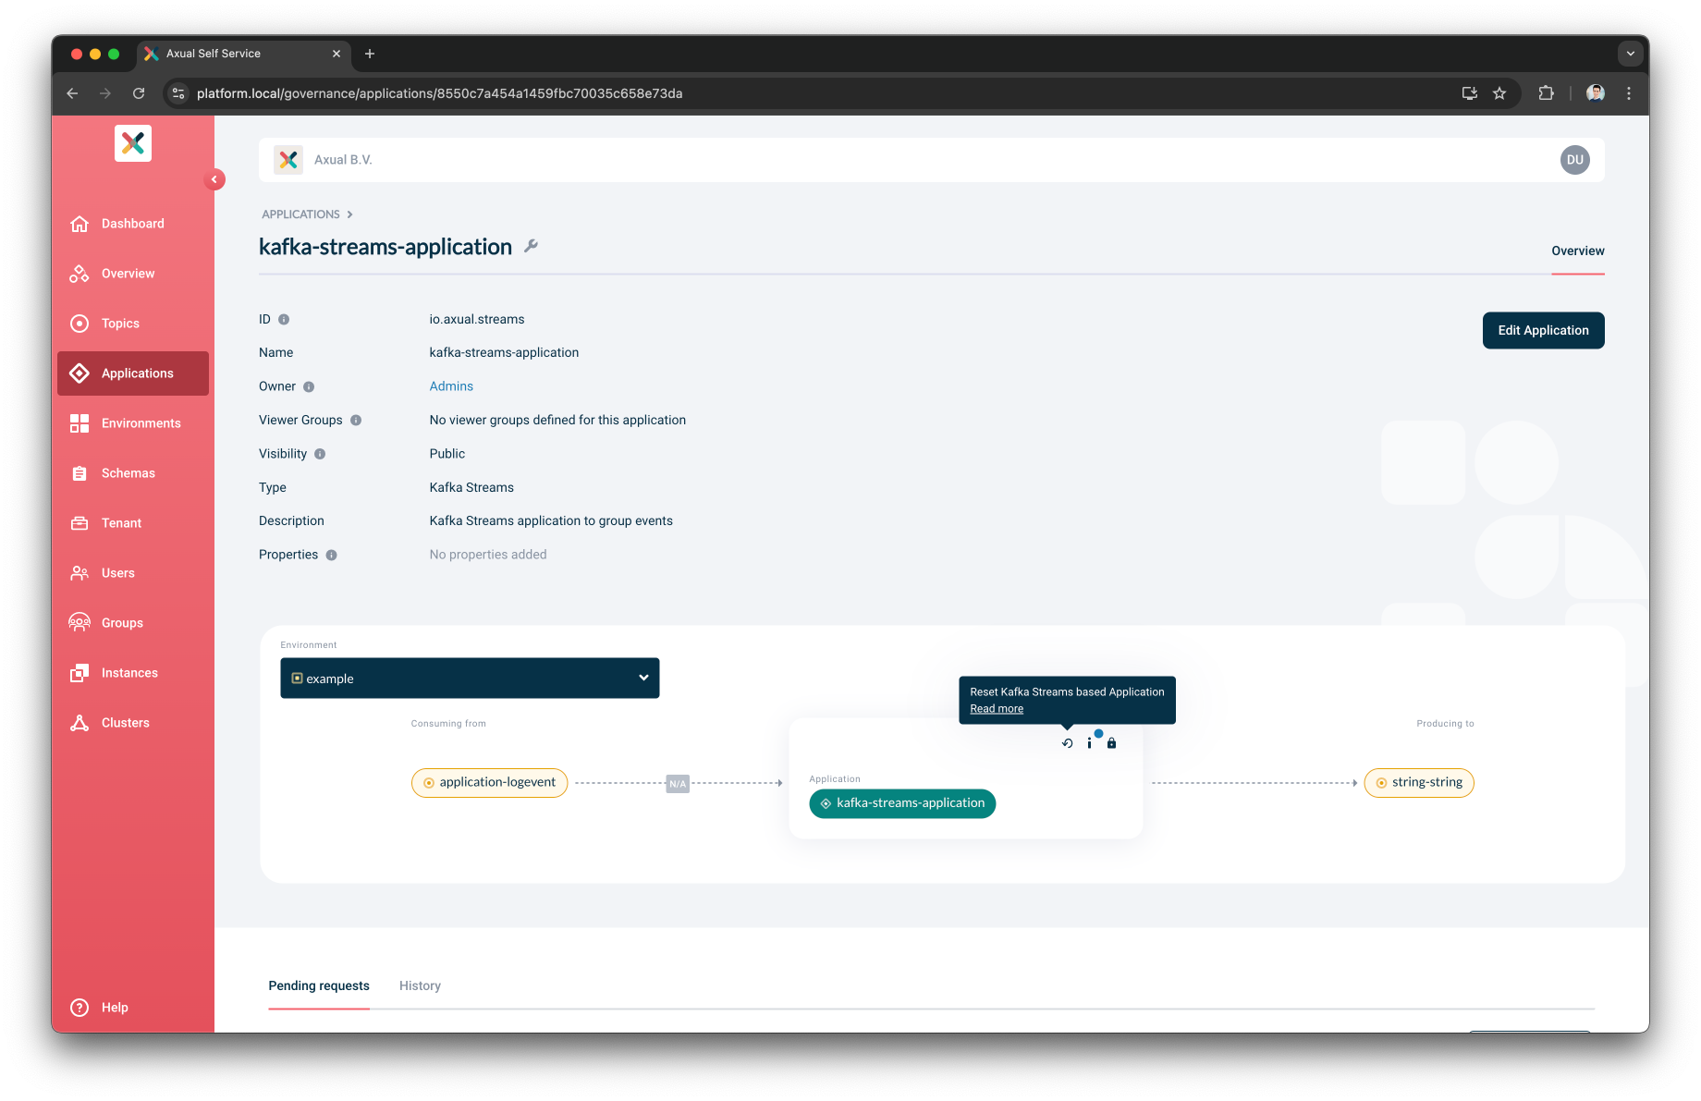This screenshot has height=1101, width=1701.
Task: Select Applications in sidebar
Action: click(x=132, y=373)
